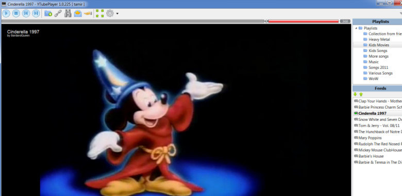Image resolution: width=402 pixels, height=196 pixels.
Task: Play Mary Poppins from the feed list
Action: pos(370,138)
